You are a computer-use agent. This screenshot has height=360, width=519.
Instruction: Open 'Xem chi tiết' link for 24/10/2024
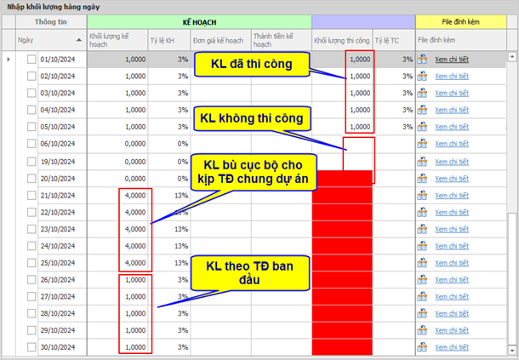(452, 246)
